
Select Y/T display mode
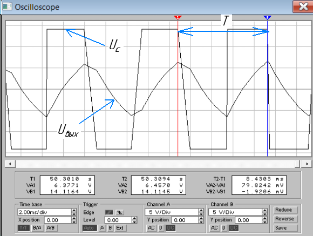click(x=24, y=228)
